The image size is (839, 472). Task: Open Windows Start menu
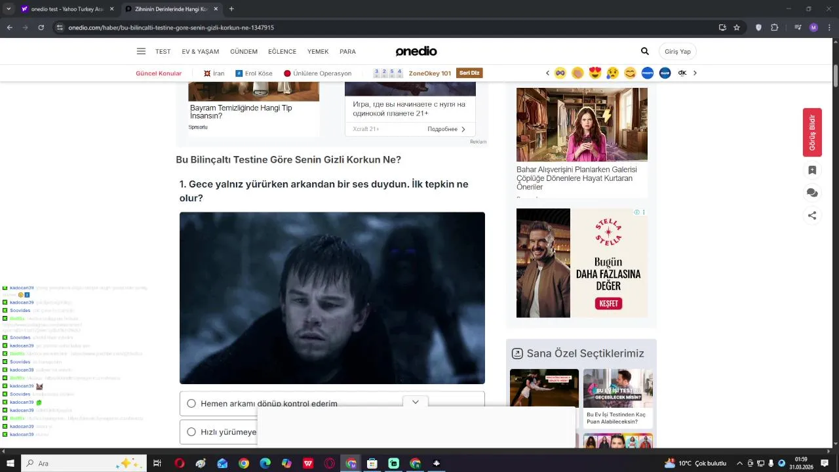click(10, 463)
